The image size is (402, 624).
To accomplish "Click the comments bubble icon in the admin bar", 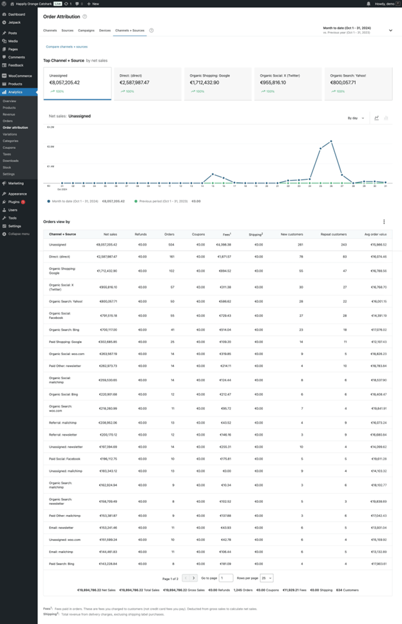I will pyautogui.click(x=77, y=3).
